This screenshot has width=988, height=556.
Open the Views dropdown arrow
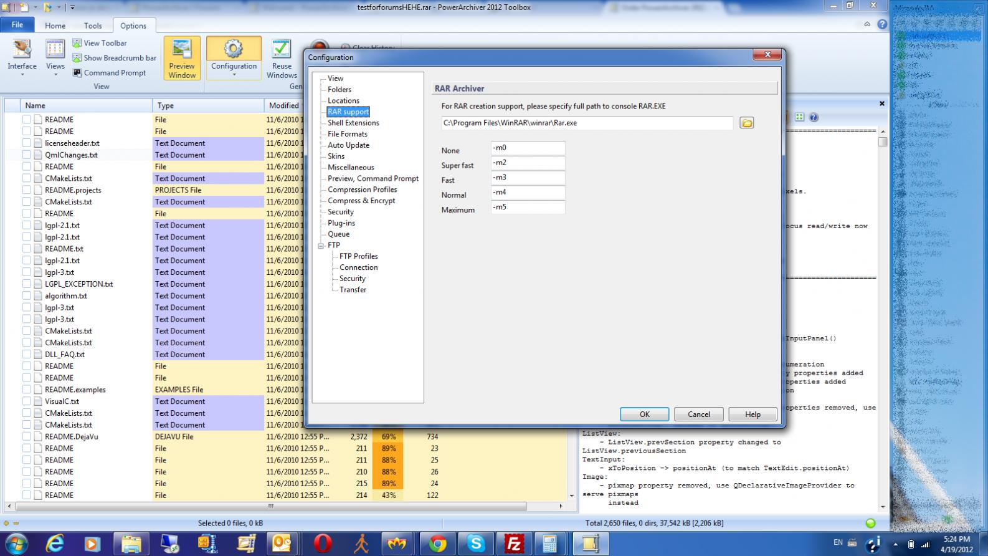tap(55, 75)
